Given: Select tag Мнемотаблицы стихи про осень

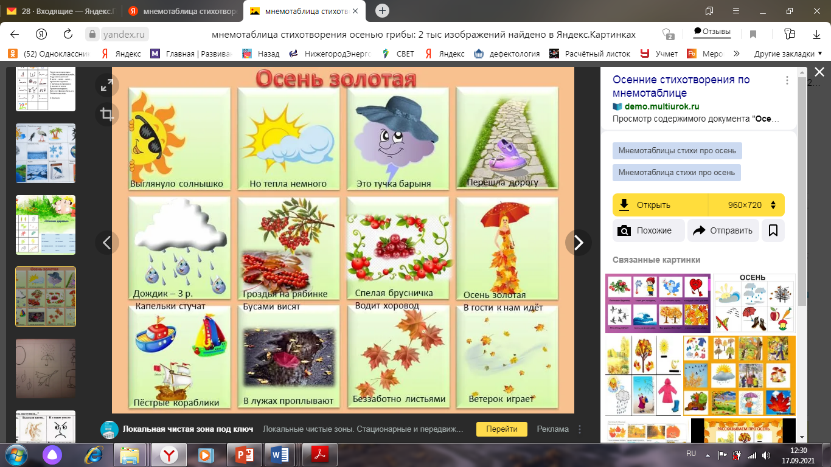Looking at the screenshot, I should (x=677, y=151).
